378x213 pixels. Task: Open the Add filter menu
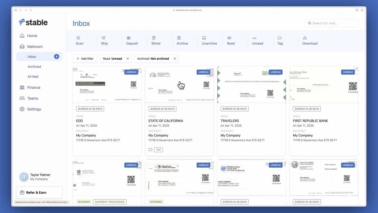tap(85, 59)
